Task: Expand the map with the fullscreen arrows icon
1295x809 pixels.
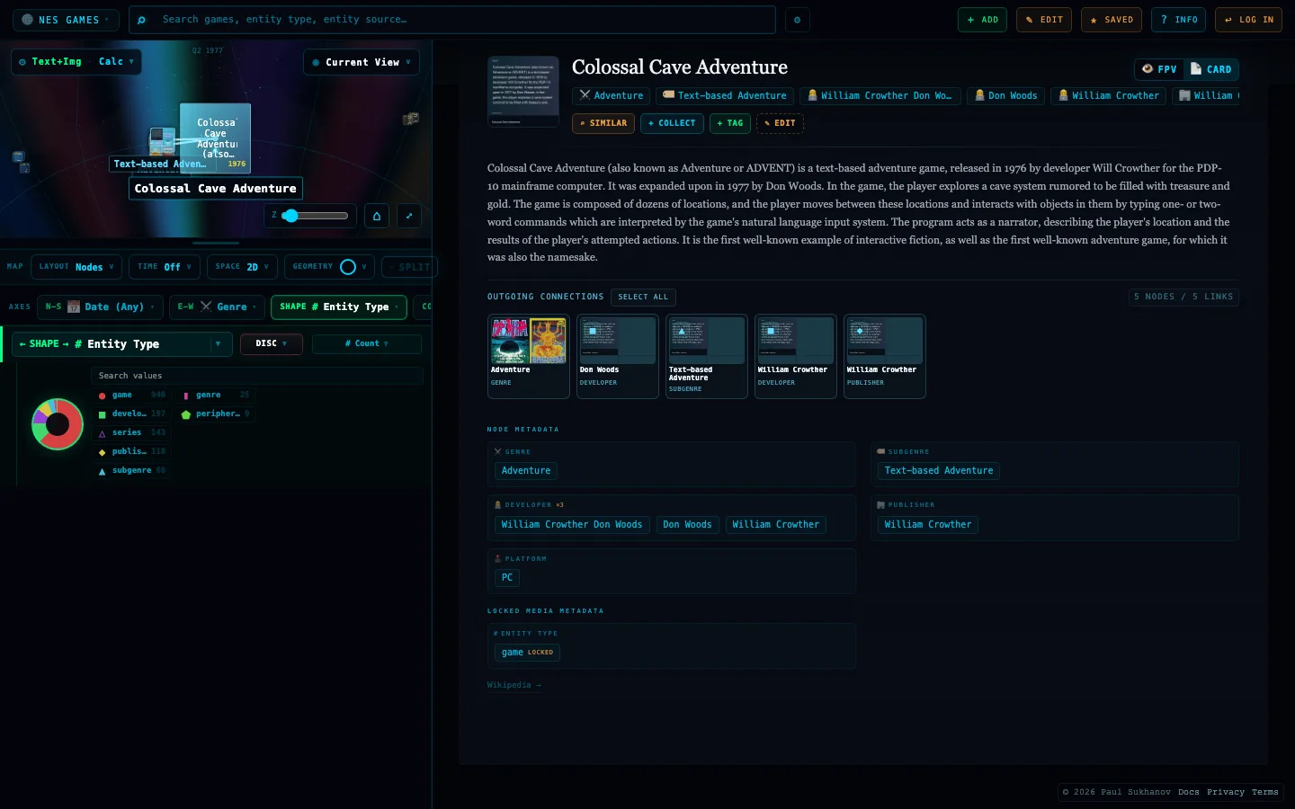Action: 409,216
